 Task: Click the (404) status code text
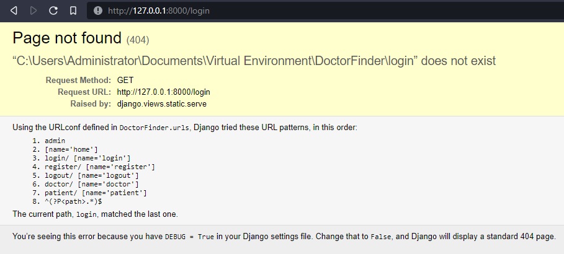[x=138, y=40]
